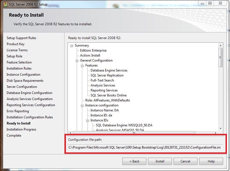Select Edition: Enterprise in summary

point(93,50)
